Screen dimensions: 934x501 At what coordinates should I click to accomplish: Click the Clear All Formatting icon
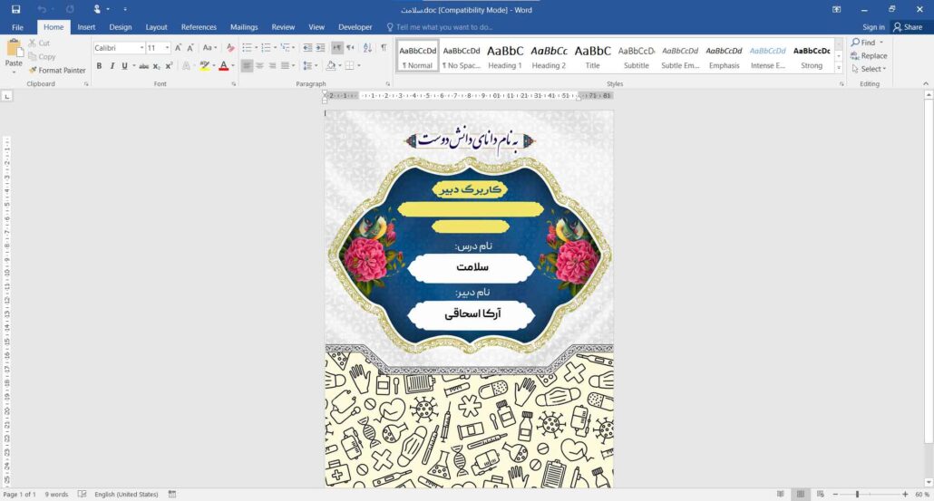230,48
